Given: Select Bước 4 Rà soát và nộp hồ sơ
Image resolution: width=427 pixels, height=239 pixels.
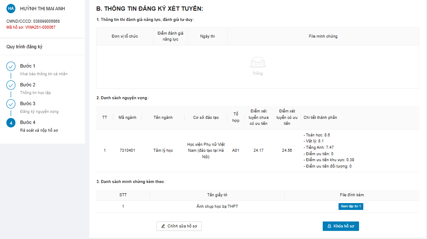Looking at the screenshot, I should (39, 126).
